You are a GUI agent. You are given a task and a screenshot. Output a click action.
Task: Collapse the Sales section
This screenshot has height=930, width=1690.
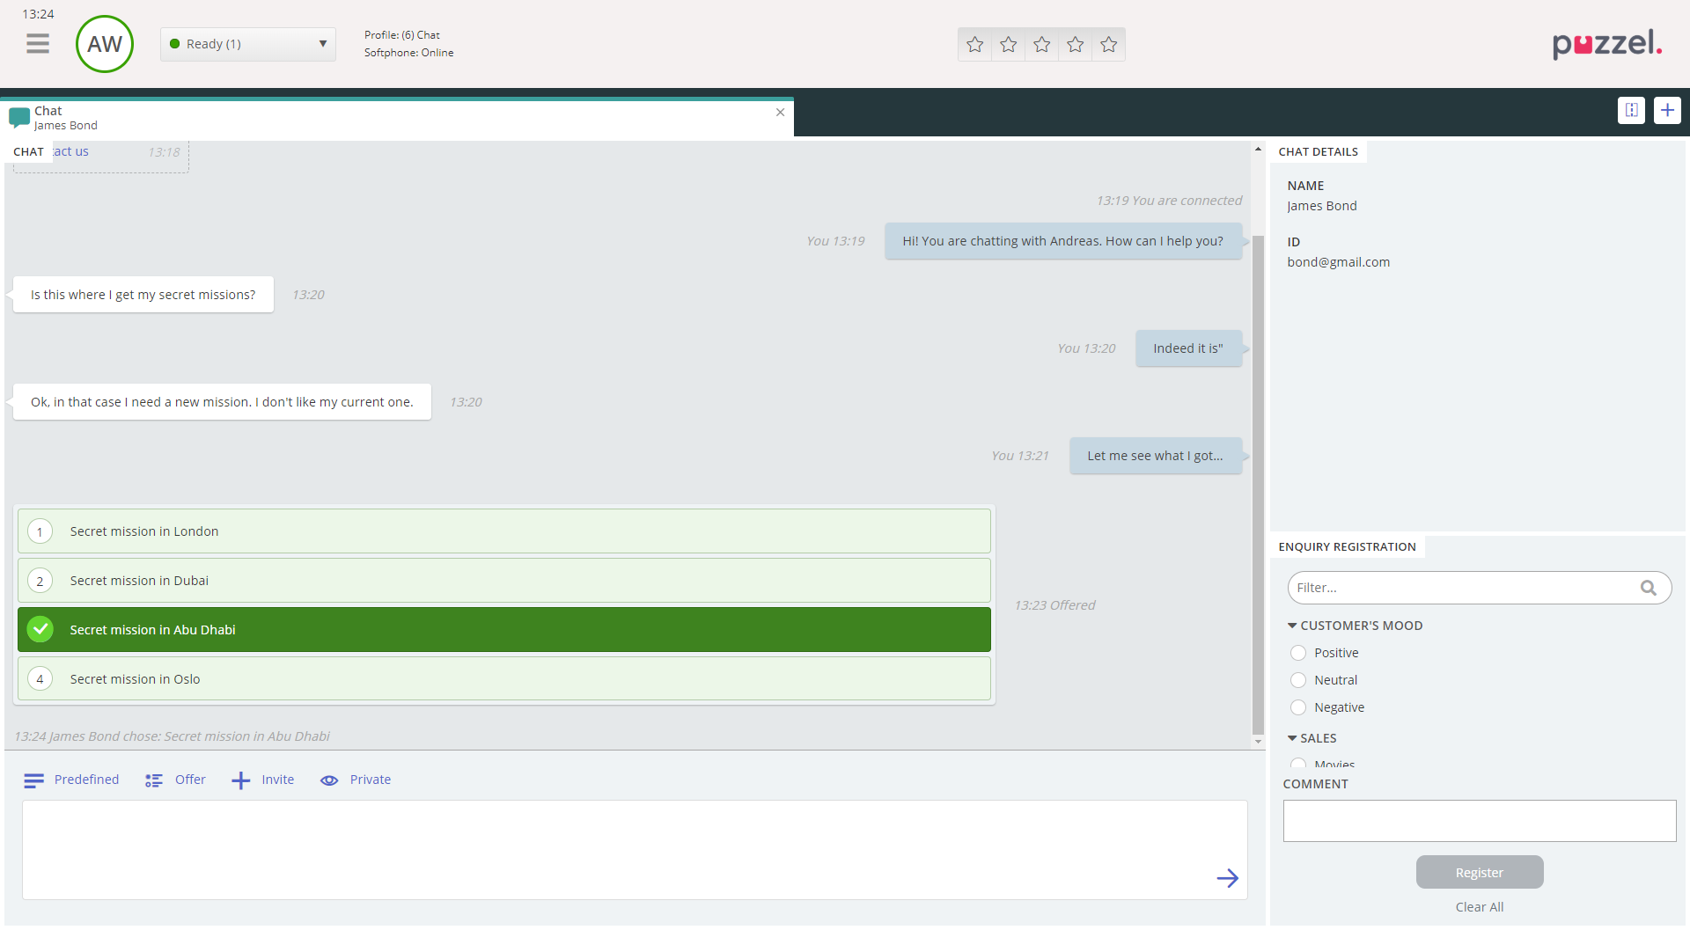point(1292,738)
